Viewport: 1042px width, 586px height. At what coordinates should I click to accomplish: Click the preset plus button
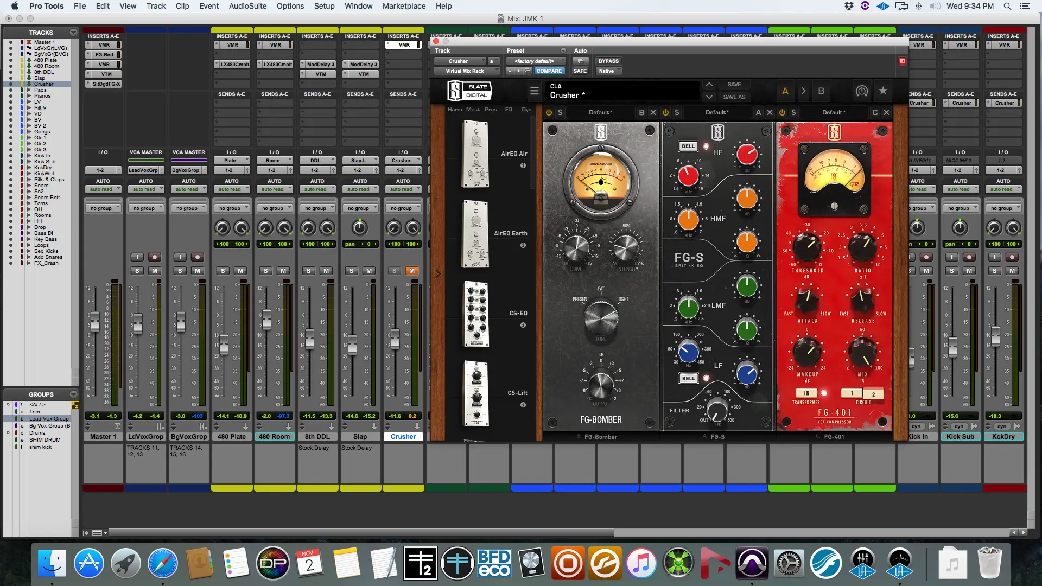(x=518, y=71)
